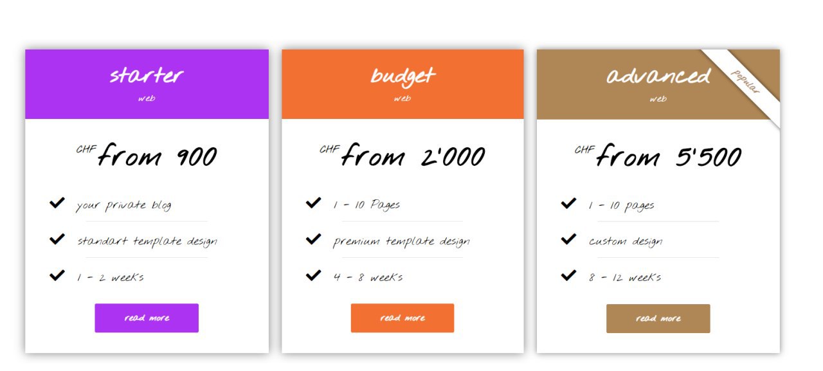Click the 'from 2'000' price text

[x=413, y=156]
